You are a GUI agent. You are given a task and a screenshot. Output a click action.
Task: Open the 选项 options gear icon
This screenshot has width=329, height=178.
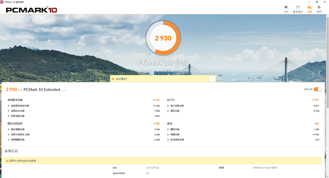pos(319,7)
